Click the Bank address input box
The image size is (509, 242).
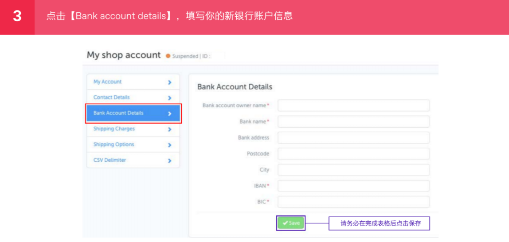coord(353,137)
